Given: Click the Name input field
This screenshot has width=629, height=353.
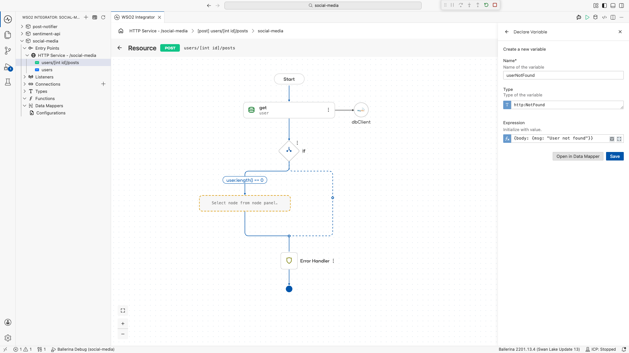Looking at the screenshot, I should coord(563,75).
